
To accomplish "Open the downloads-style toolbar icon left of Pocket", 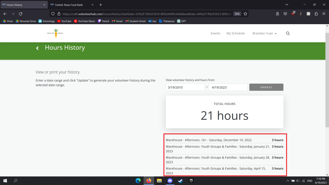I will [278, 14].
